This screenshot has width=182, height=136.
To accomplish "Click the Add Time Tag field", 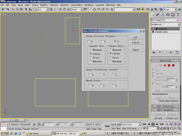I will coord(94,129).
